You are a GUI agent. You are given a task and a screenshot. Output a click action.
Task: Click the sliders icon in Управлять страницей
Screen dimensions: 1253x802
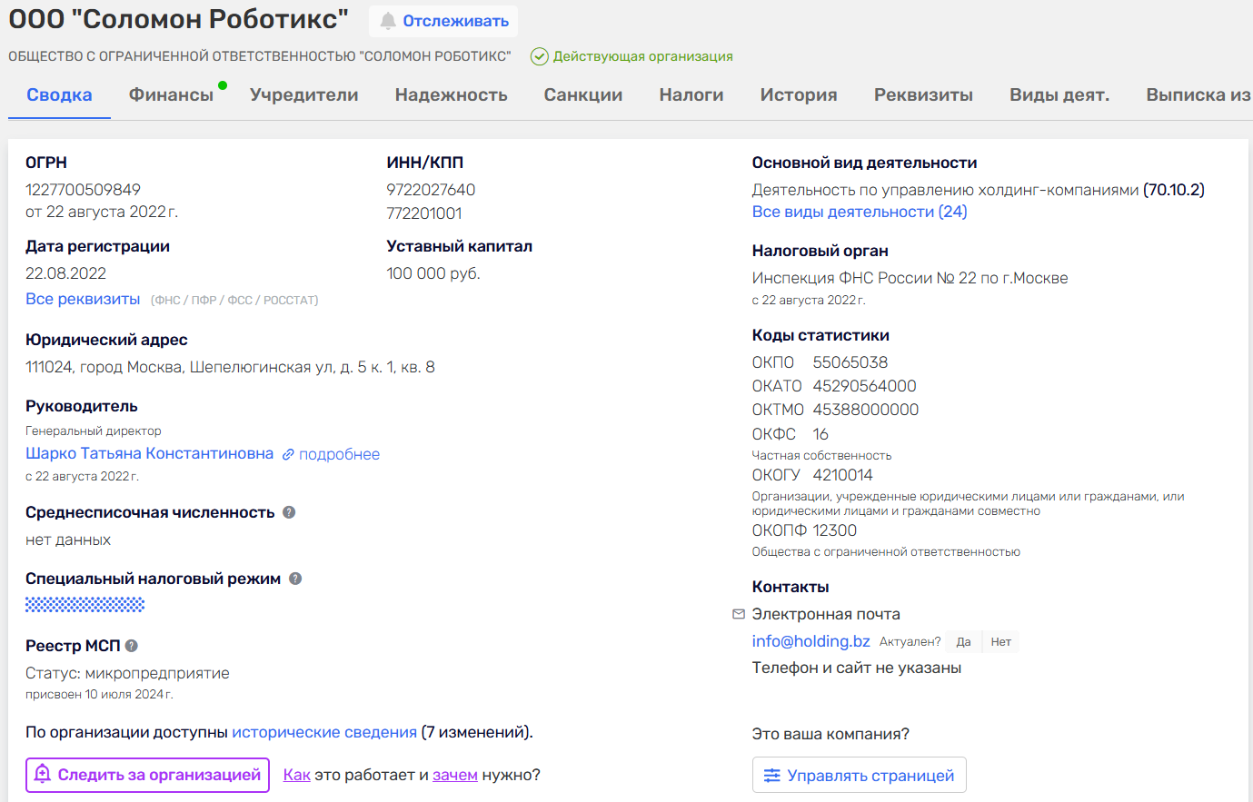(771, 775)
